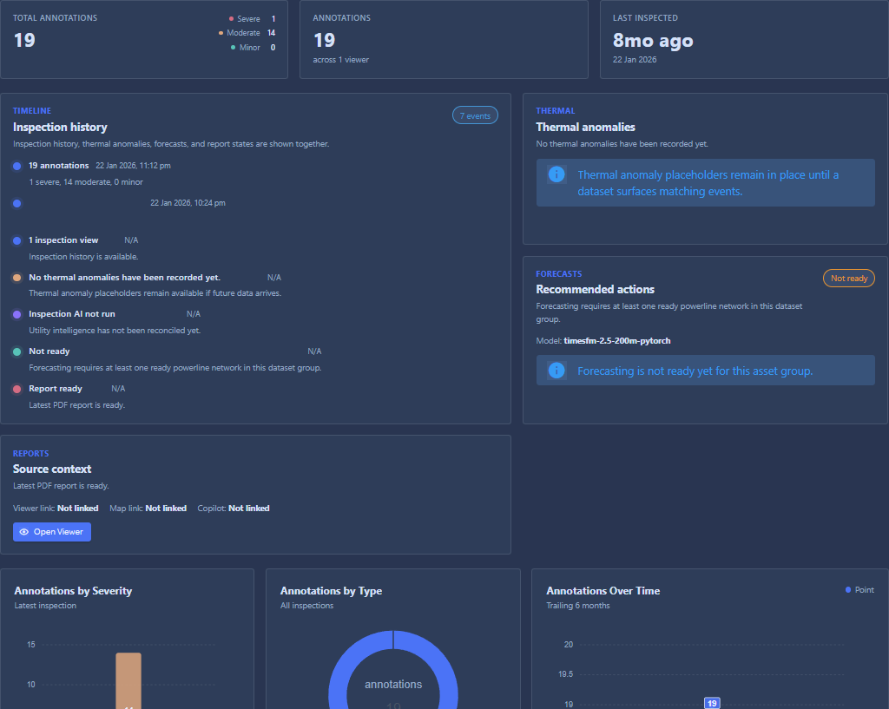The image size is (889, 709).
Task: Click '1 severe, 14 moderate, 0 minor' text
Action: click(x=86, y=182)
